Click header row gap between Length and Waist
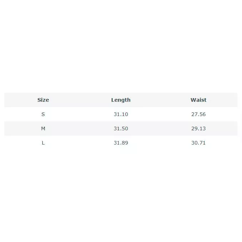 pos(161,100)
